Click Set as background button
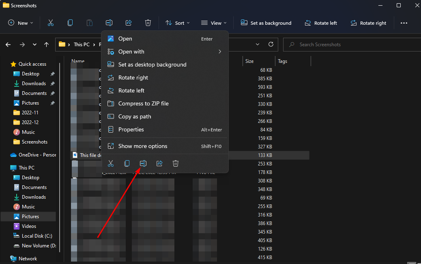Image resolution: width=421 pixels, height=264 pixels. pos(266,23)
